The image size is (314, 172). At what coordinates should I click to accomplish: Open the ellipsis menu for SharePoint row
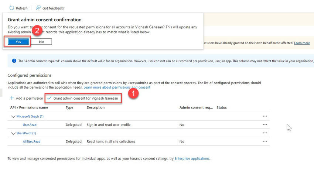(264, 133)
